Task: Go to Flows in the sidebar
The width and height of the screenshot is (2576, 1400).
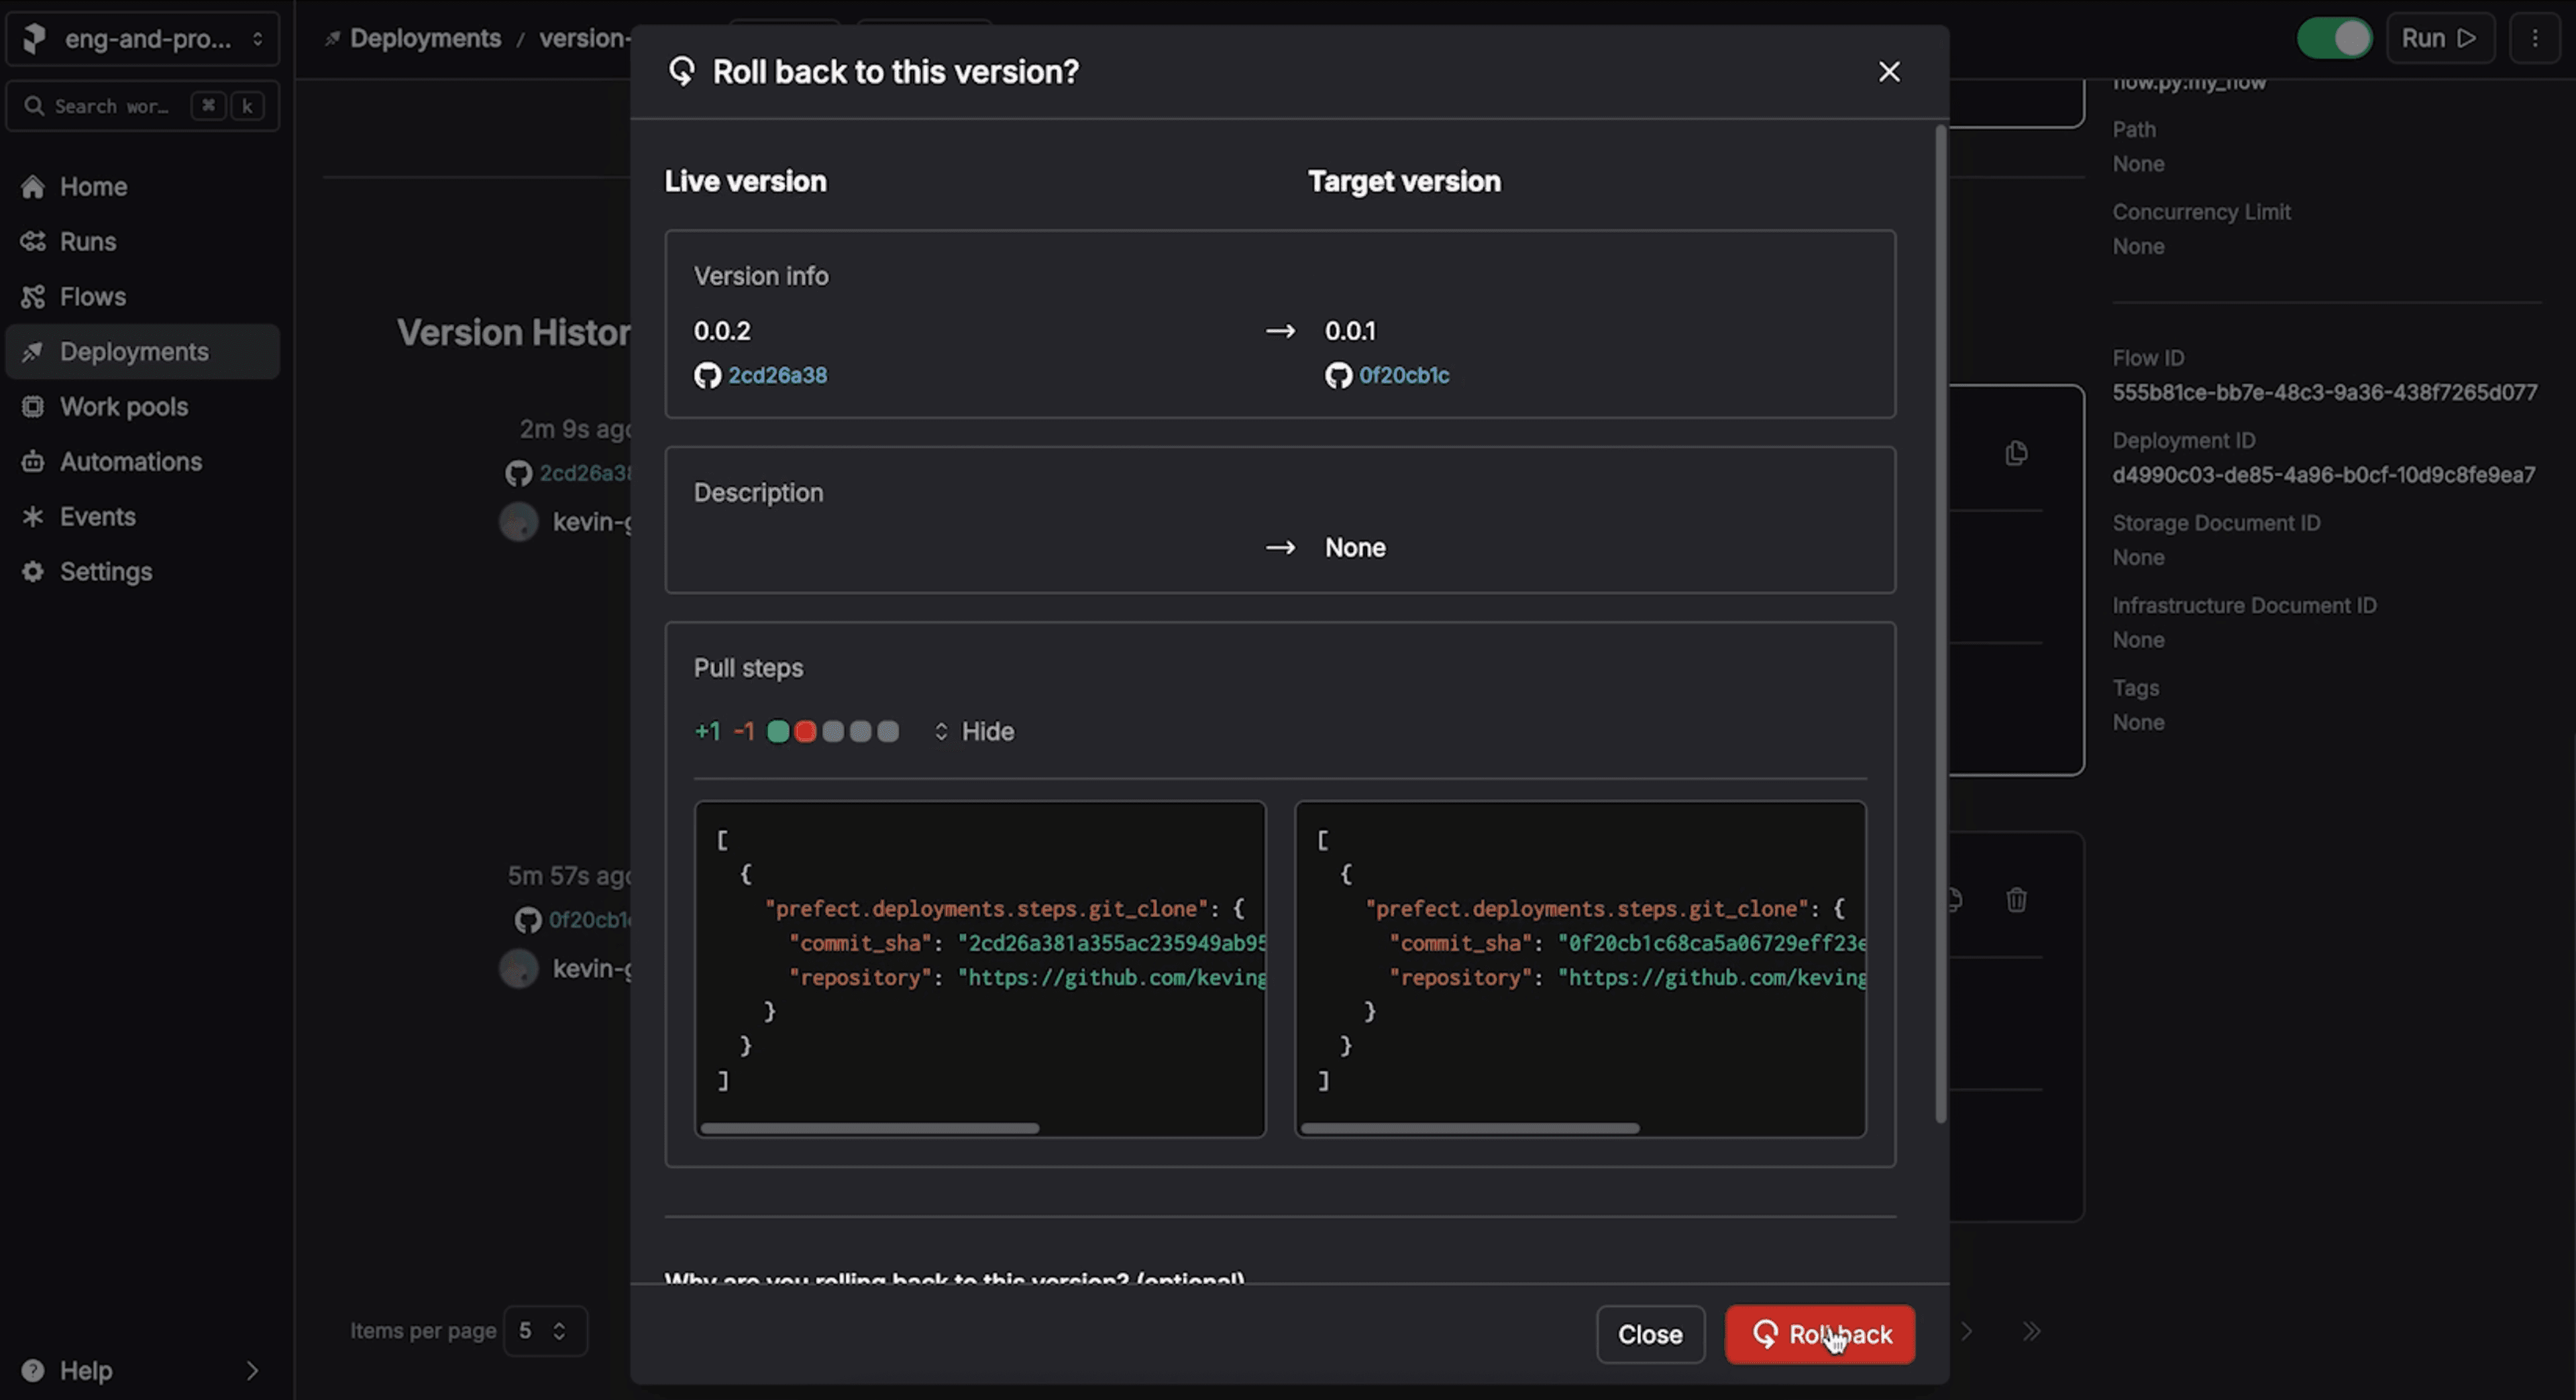Action: coord(92,297)
